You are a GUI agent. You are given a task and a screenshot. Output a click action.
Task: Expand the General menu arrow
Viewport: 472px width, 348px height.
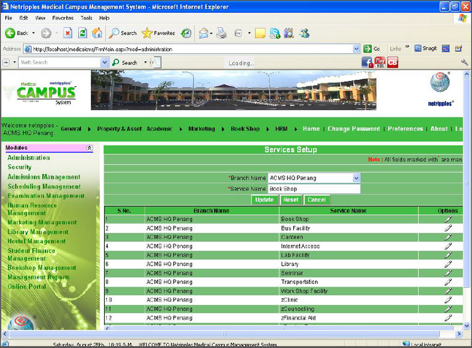[x=90, y=129]
